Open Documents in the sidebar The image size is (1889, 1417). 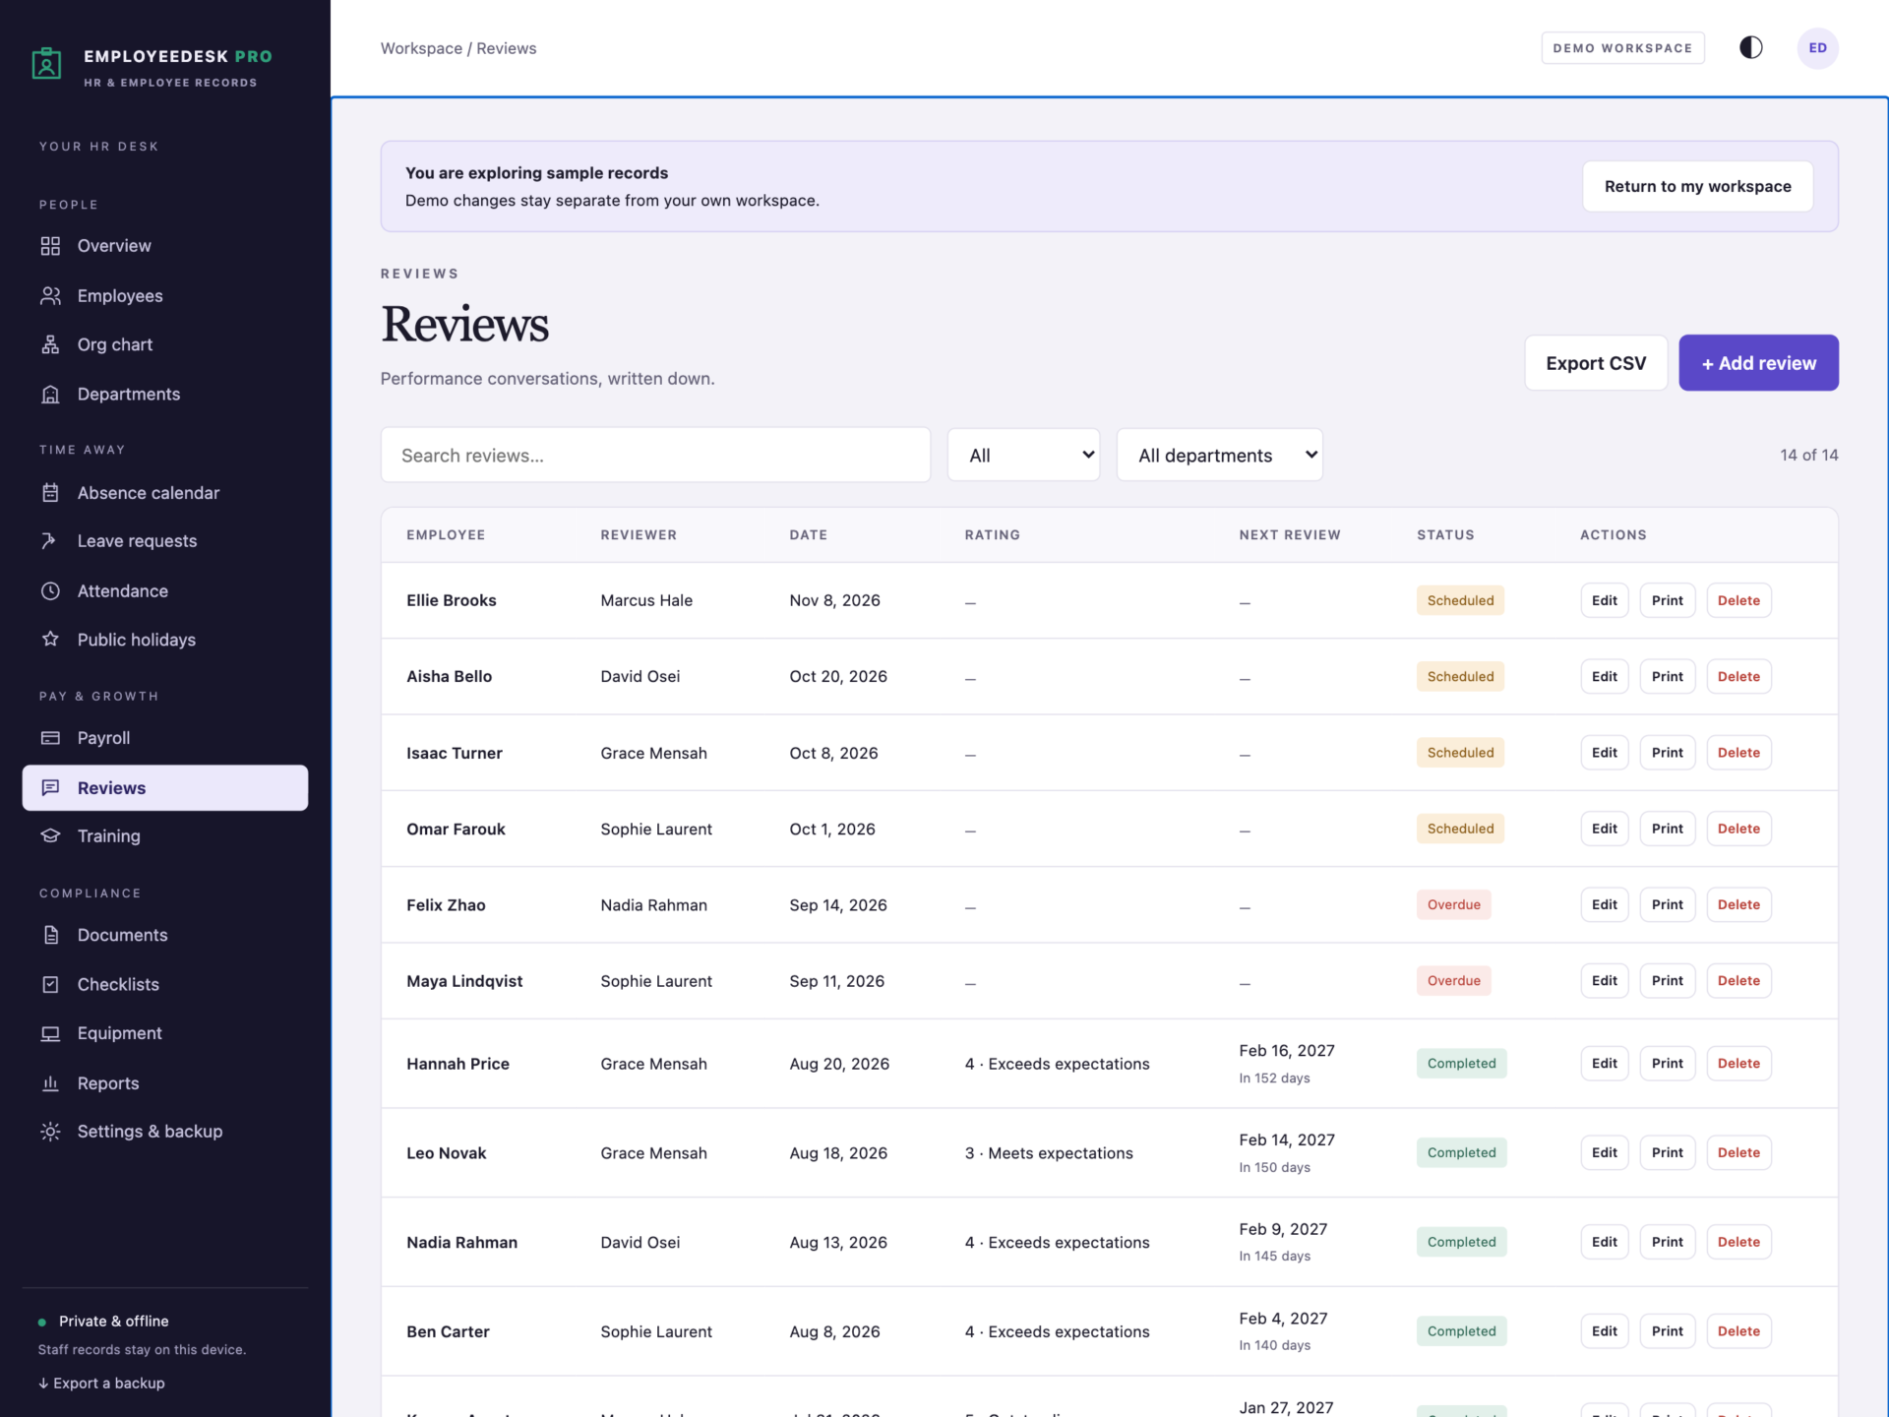pos(165,935)
